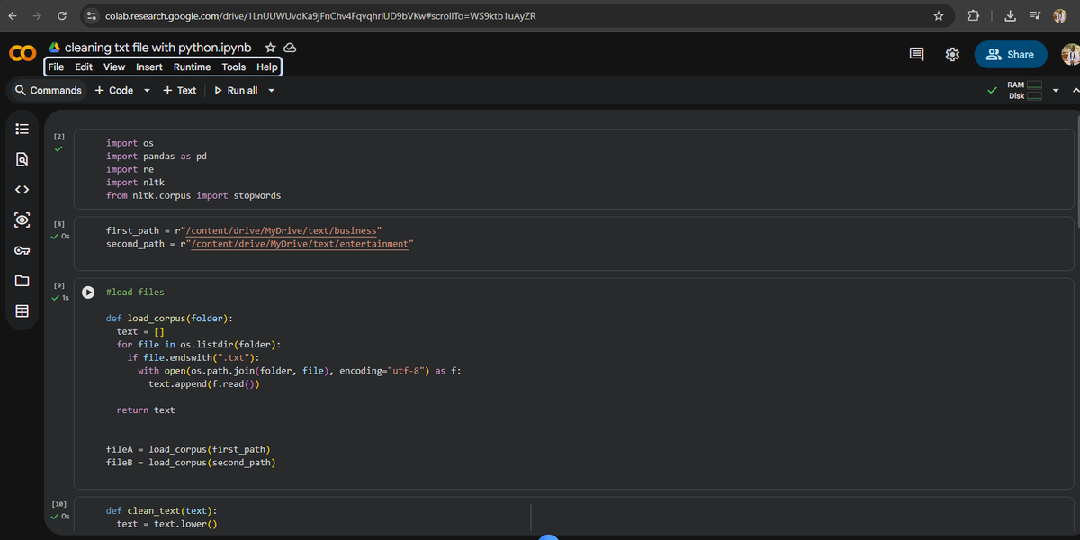The width and height of the screenshot is (1080, 540).
Task: Open the Edit menu
Action: (x=84, y=67)
